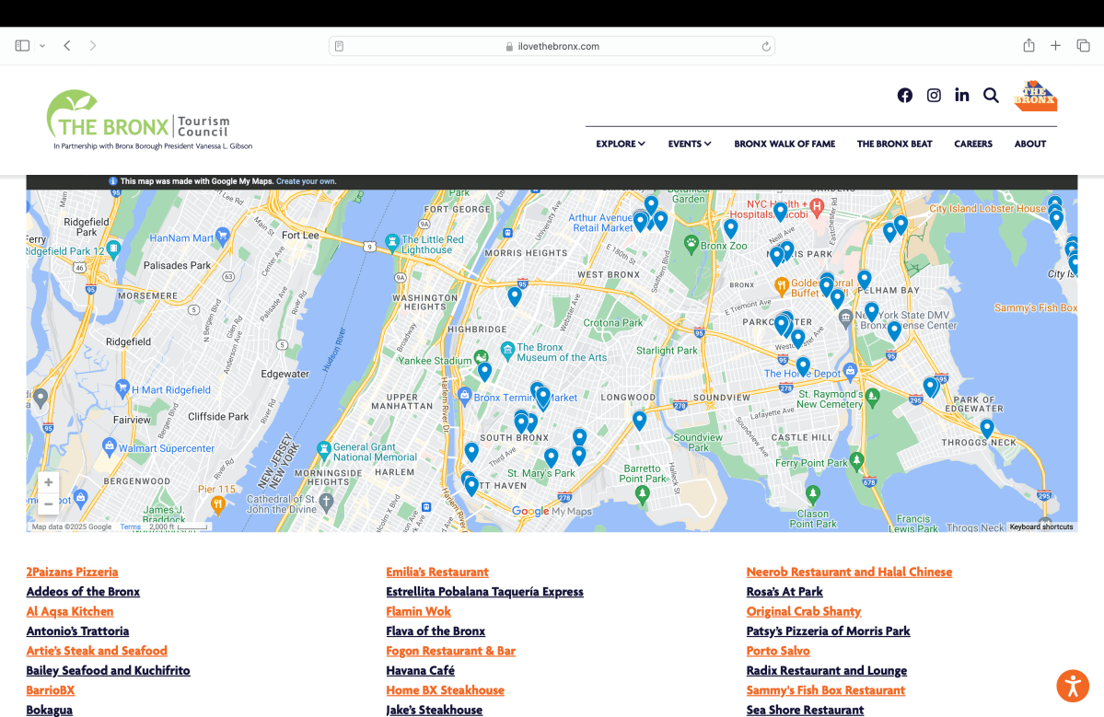Open Rosa's At Park link
Image resolution: width=1104 pixels, height=717 pixels.
pyautogui.click(x=784, y=592)
